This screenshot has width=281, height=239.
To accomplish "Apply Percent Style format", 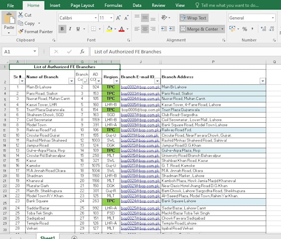I will (x=245, y=29).
